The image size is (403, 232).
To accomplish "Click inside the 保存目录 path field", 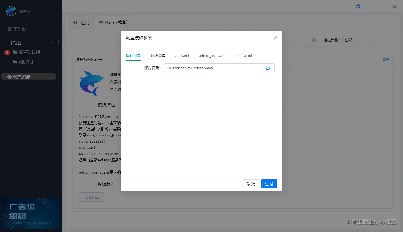I will (x=212, y=68).
